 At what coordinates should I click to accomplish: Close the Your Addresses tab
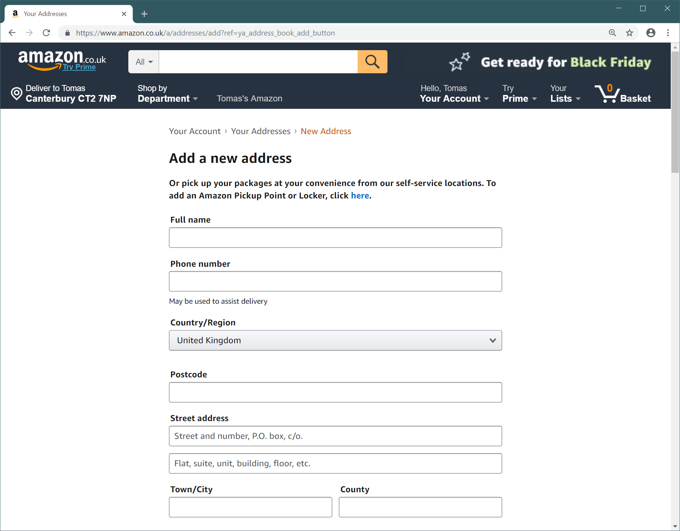[x=124, y=14]
